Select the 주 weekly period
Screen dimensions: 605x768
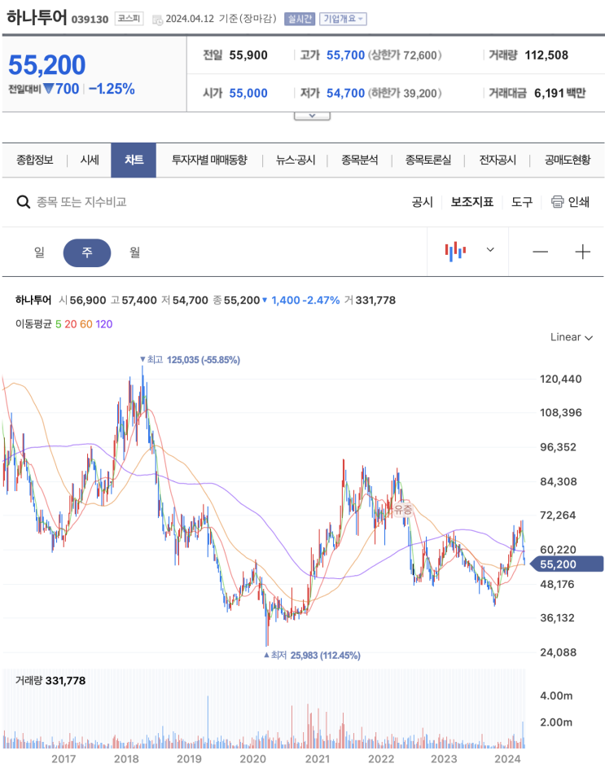click(87, 252)
